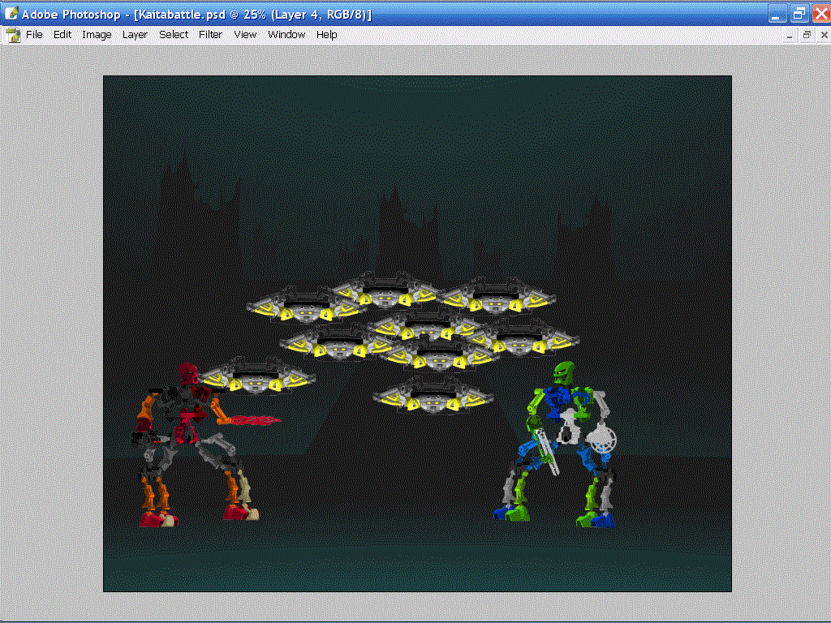
Task: Close the Kaitabattle.psd document
Action: (824, 36)
